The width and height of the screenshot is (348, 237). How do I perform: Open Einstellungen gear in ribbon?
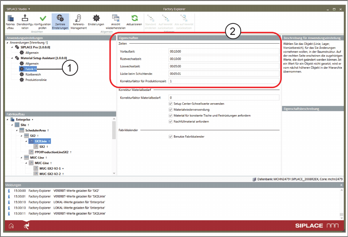coord(96,18)
